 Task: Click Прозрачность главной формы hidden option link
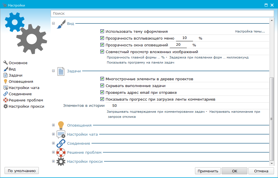coord(136,57)
